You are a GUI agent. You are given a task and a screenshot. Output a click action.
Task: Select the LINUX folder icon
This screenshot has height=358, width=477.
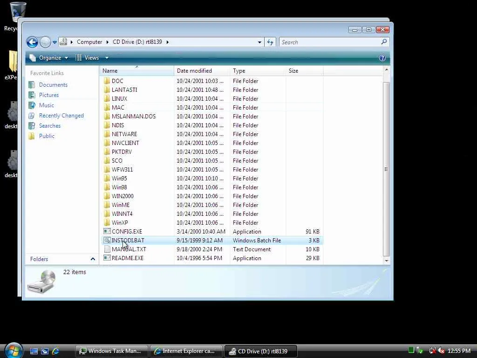[107, 98]
